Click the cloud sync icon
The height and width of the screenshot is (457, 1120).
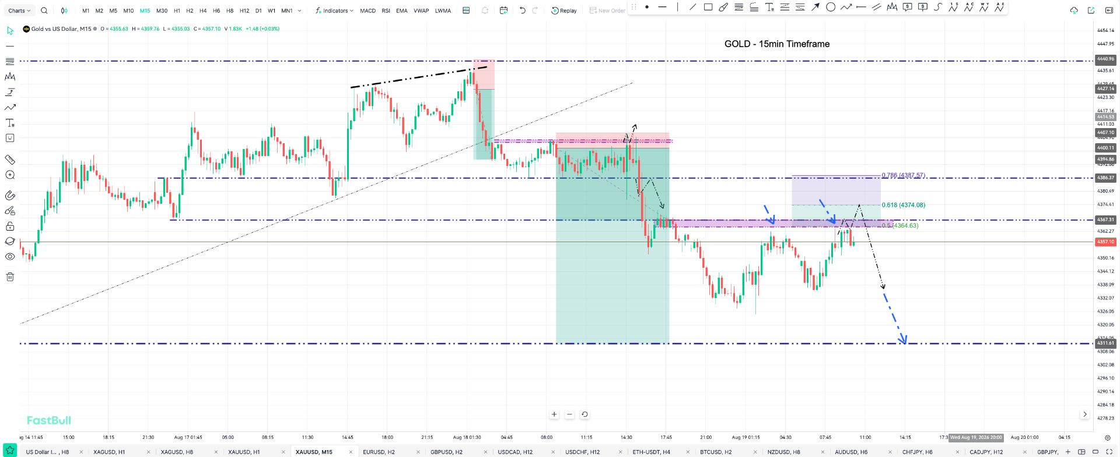coord(1074,10)
